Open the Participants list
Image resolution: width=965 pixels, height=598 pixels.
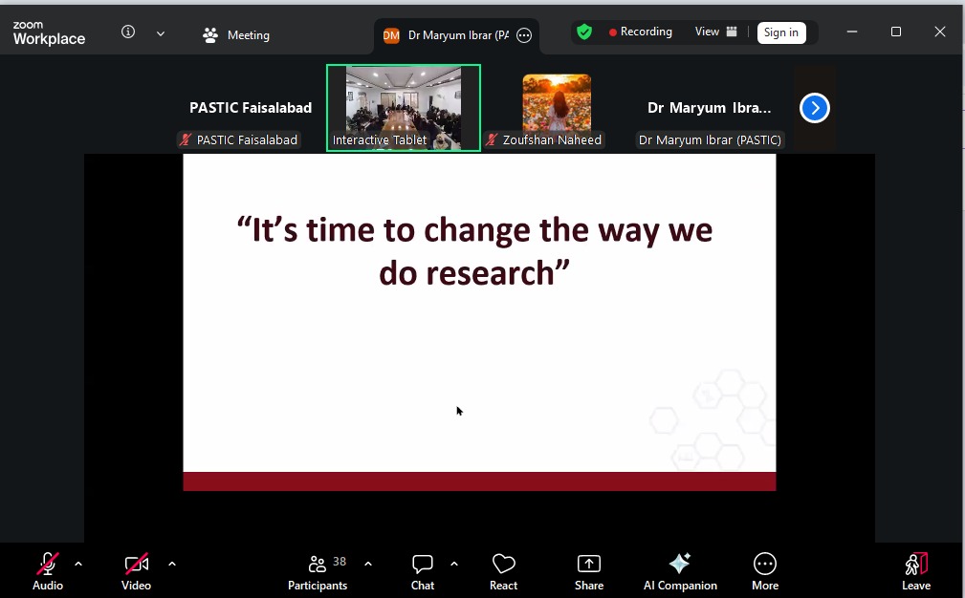[x=318, y=569]
